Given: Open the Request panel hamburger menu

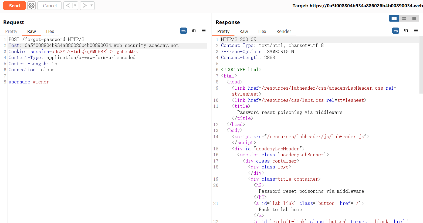Looking at the screenshot, I should click(x=204, y=31).
